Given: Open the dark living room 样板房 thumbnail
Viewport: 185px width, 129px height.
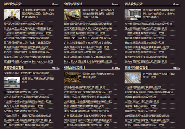Looking at the screenshot, I should (x=72, y=78).
